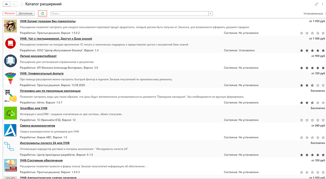Click the SmartBox green cloud icon
326x179 pixels.
[x=10, y=113]
